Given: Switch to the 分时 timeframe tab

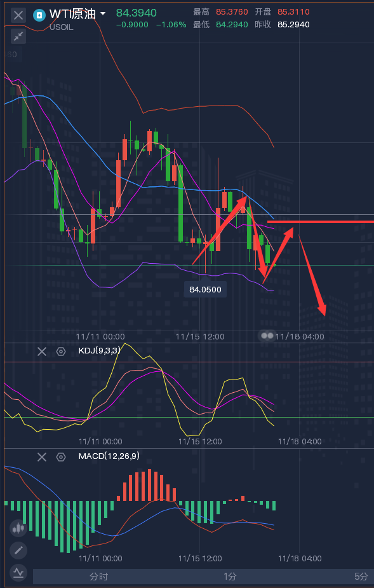Looking at the screenshot, I should coord(98,576).
